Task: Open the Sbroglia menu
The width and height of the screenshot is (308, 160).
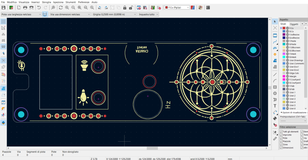Action: pyautogui.click(x=46, y=2)
